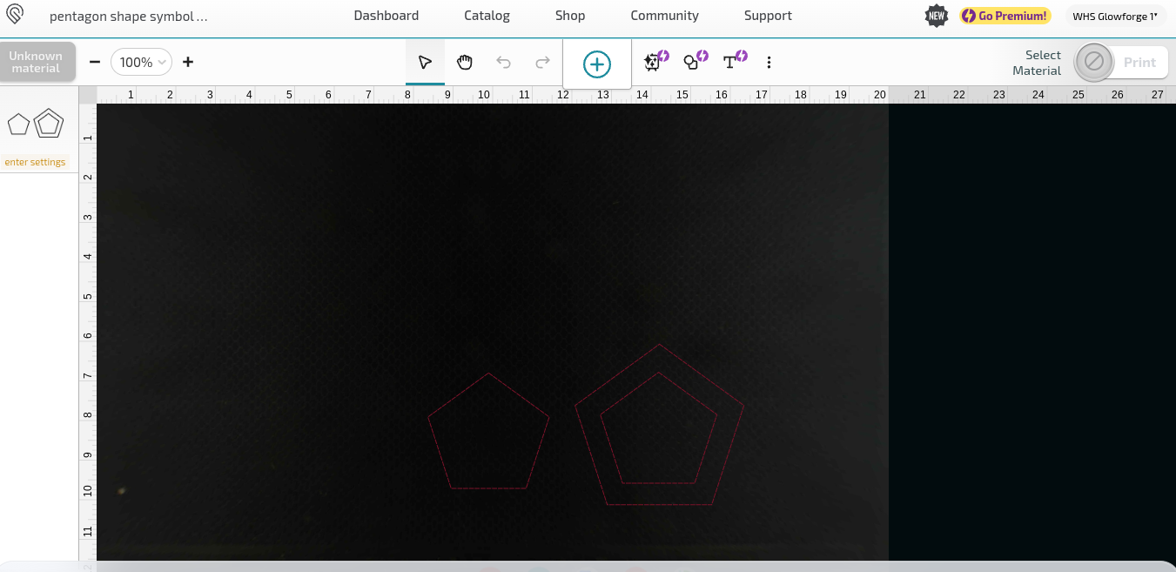
Task: Open the add artwork plus button
Action: [596, 62]
